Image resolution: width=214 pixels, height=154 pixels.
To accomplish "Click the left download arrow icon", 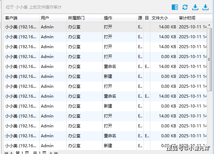I will [195, 7].
